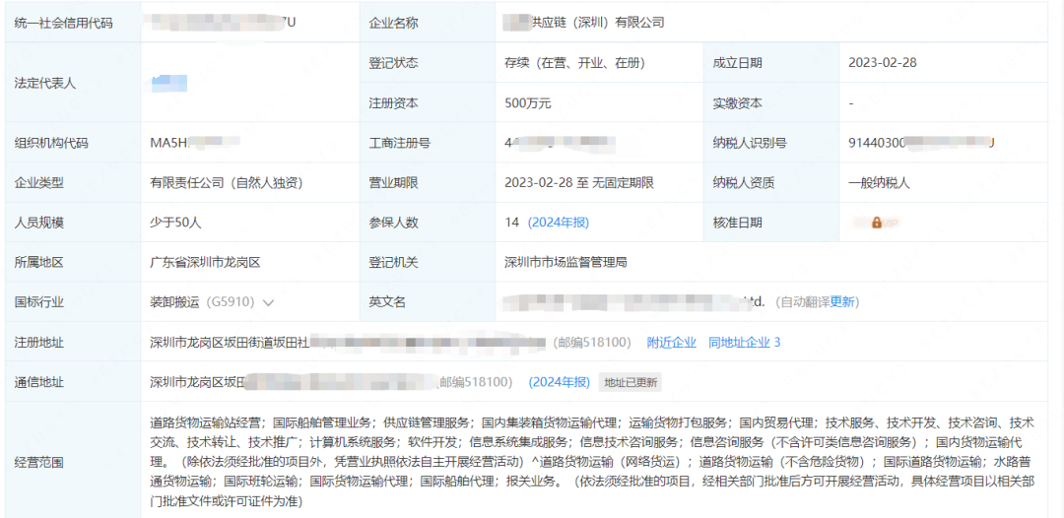Click the VIP lock icon for 核准日期
Image resolution: width=1064 pixels, height=518 pixels.
[877, 223]
